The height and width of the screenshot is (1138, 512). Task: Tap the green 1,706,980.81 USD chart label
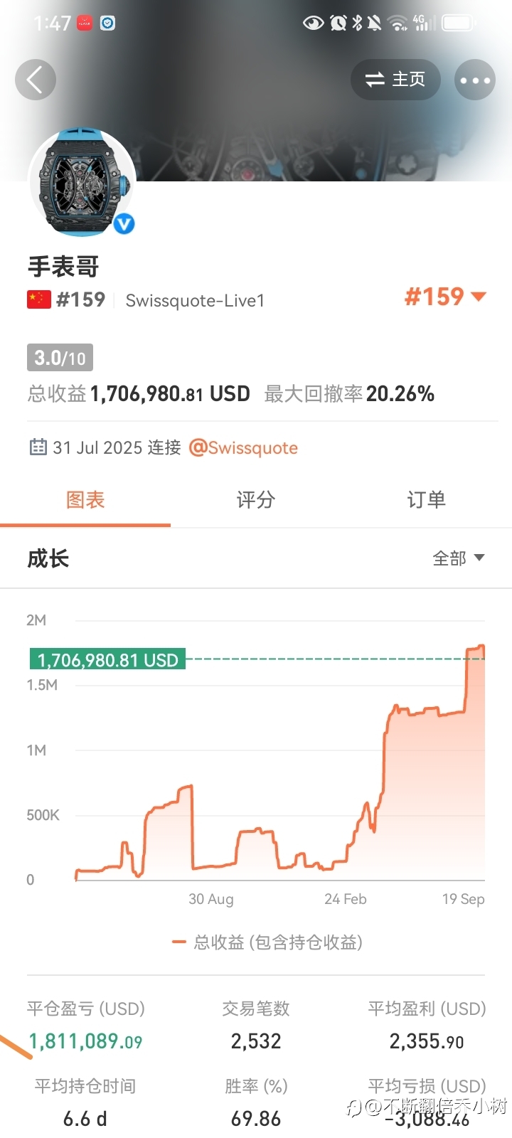click(x=107, y=660)
